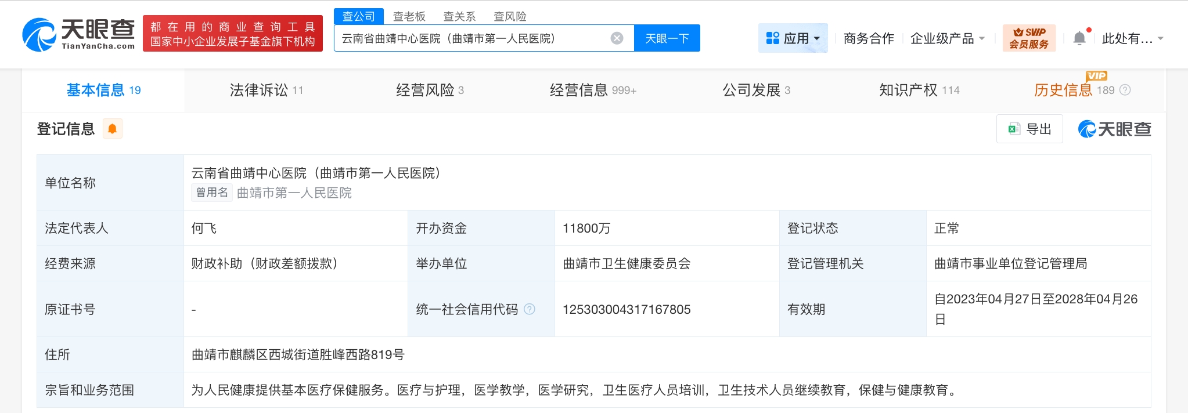Screen dimensions: 1188x413
Task: Open the 此处有... user account dropdown
Action: point(1132,38)
